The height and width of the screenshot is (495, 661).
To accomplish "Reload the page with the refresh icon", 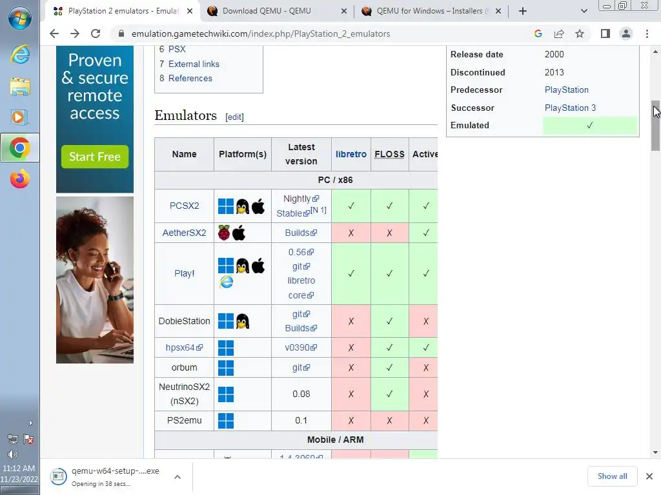I will pyautogui.click(x=96, y=34).
